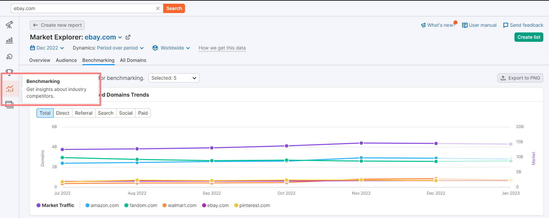Toggle the Market Traffic legend item
The image size is (549, 218).
55,205
